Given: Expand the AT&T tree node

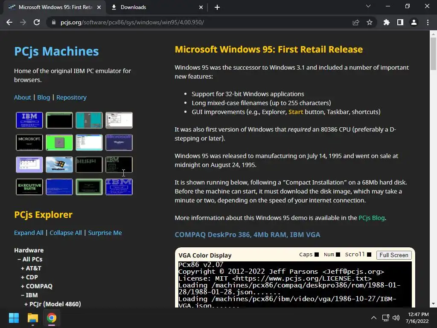Looking at the screenshot, I should tap(31, 268).
